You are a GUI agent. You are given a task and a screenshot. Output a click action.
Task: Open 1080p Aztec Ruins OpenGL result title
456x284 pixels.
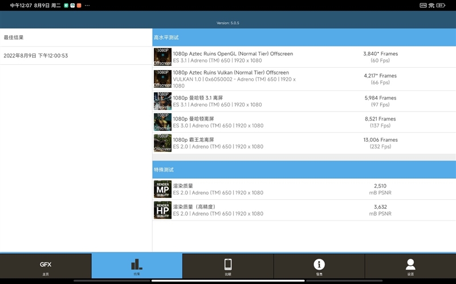pos(233,54)
